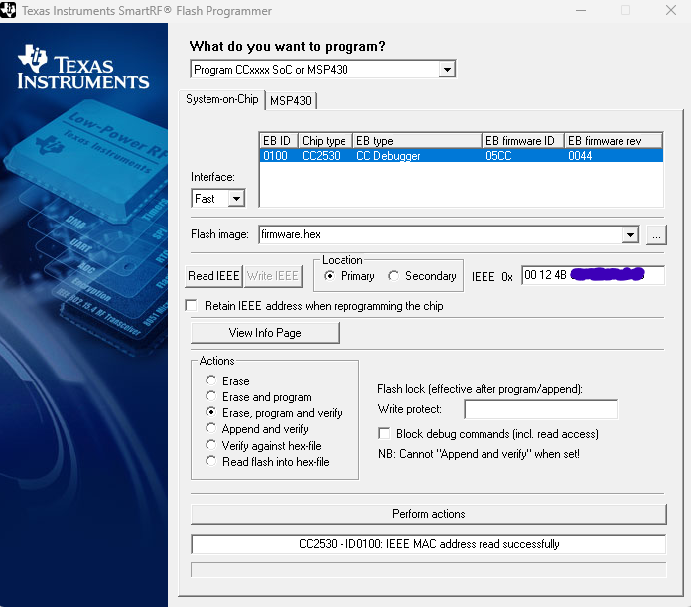Open the flash image browse button
The image size is (691, 607).
(656, 235)
